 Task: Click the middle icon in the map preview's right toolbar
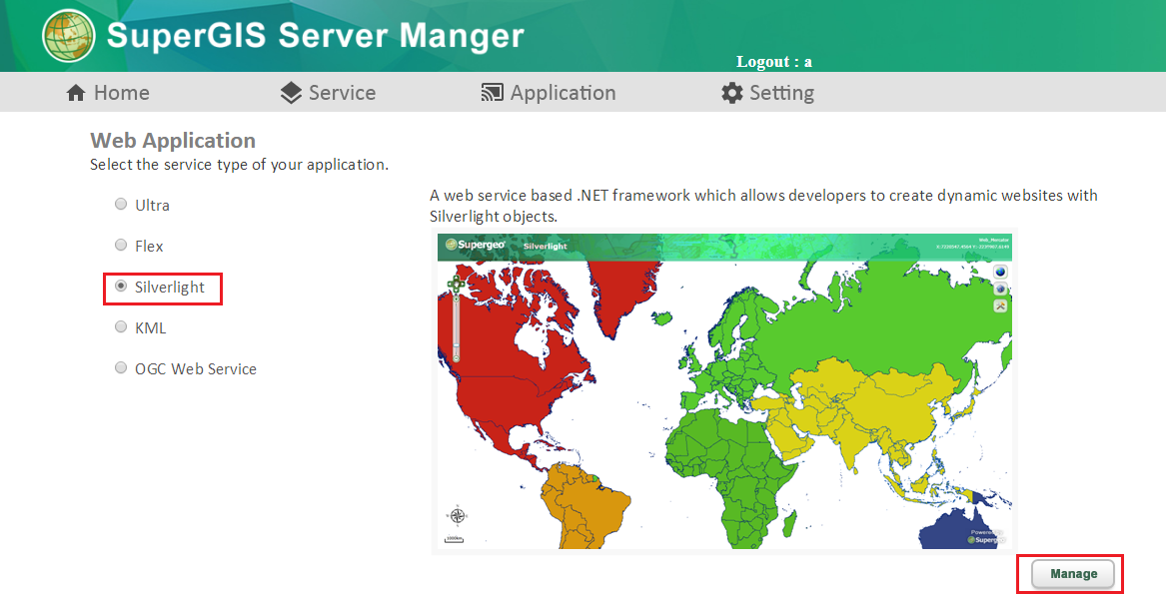point(999,289)
